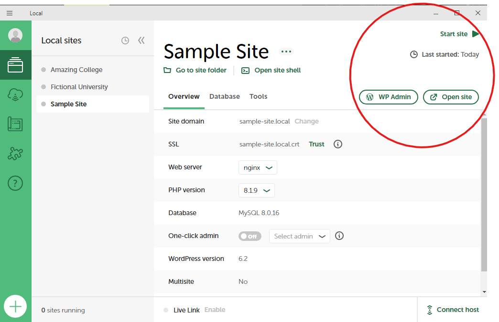
Task: Toggle One-click admin switch
Action: (250, 236)
